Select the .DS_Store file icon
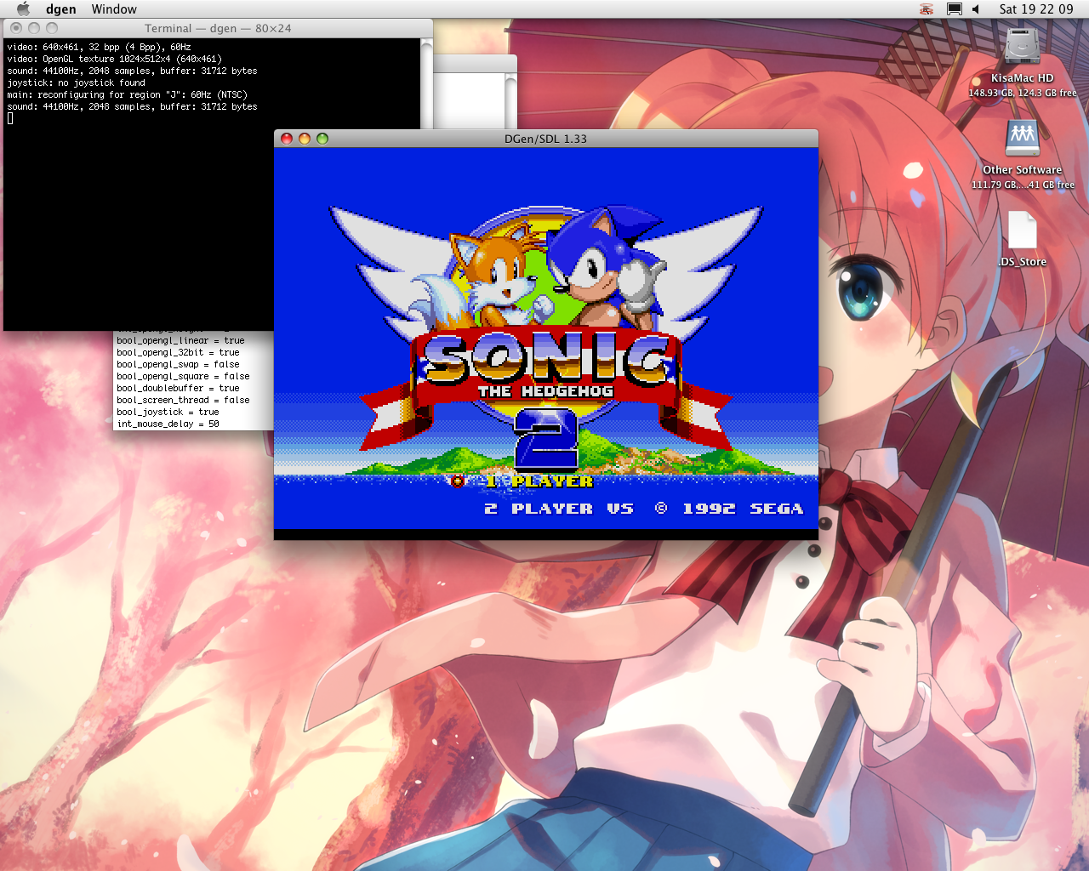Screen dimensions: 1089x871 pyautogui.click(x=1022, y=231)
